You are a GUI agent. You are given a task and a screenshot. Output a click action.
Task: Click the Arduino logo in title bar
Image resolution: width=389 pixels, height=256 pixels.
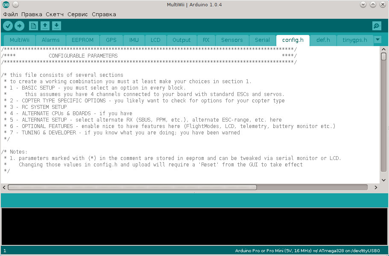[6, 5]
